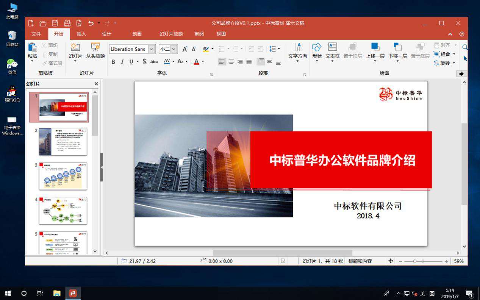Click Bring Forward (上移一层) icon
This screenshot has width=480, height=300.
point(375,47)
